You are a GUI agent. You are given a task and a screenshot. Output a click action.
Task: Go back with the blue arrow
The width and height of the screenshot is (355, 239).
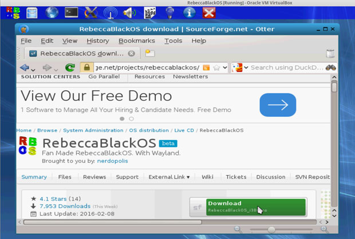[x=25, y=67]
